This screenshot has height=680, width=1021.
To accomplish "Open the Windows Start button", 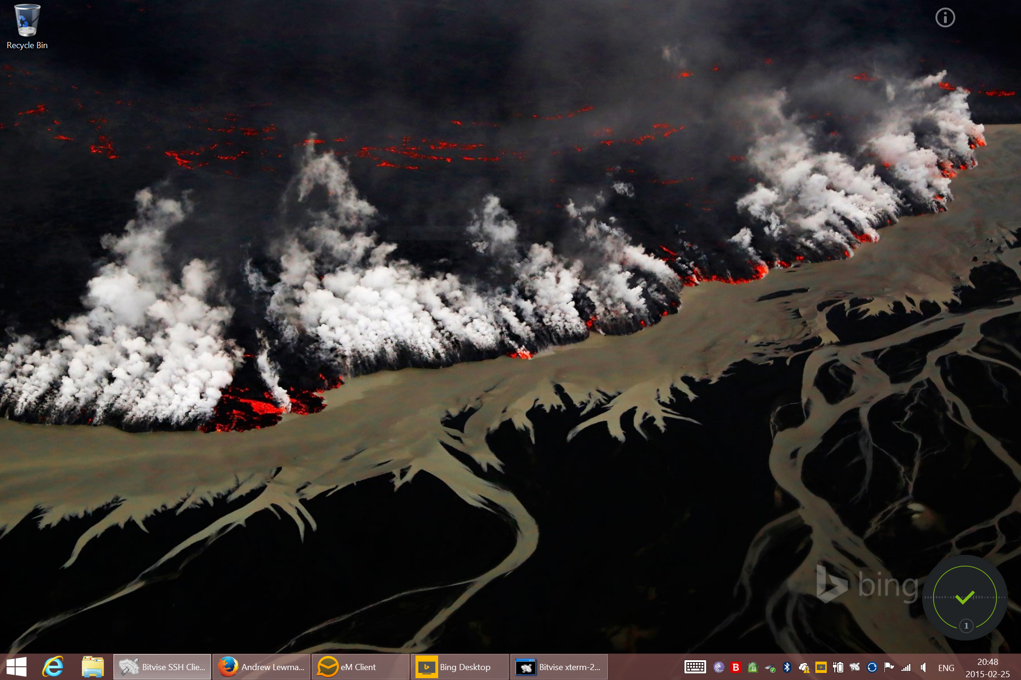I will tap(17, 667).
